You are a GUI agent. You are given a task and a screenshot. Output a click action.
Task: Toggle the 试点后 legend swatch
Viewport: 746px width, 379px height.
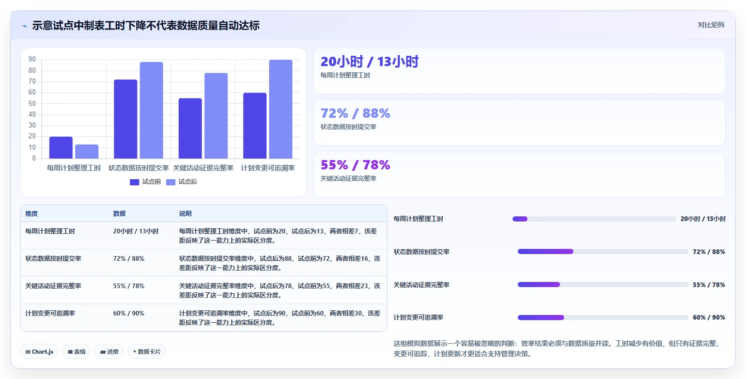pyautogui.click(x=170, y=182)
